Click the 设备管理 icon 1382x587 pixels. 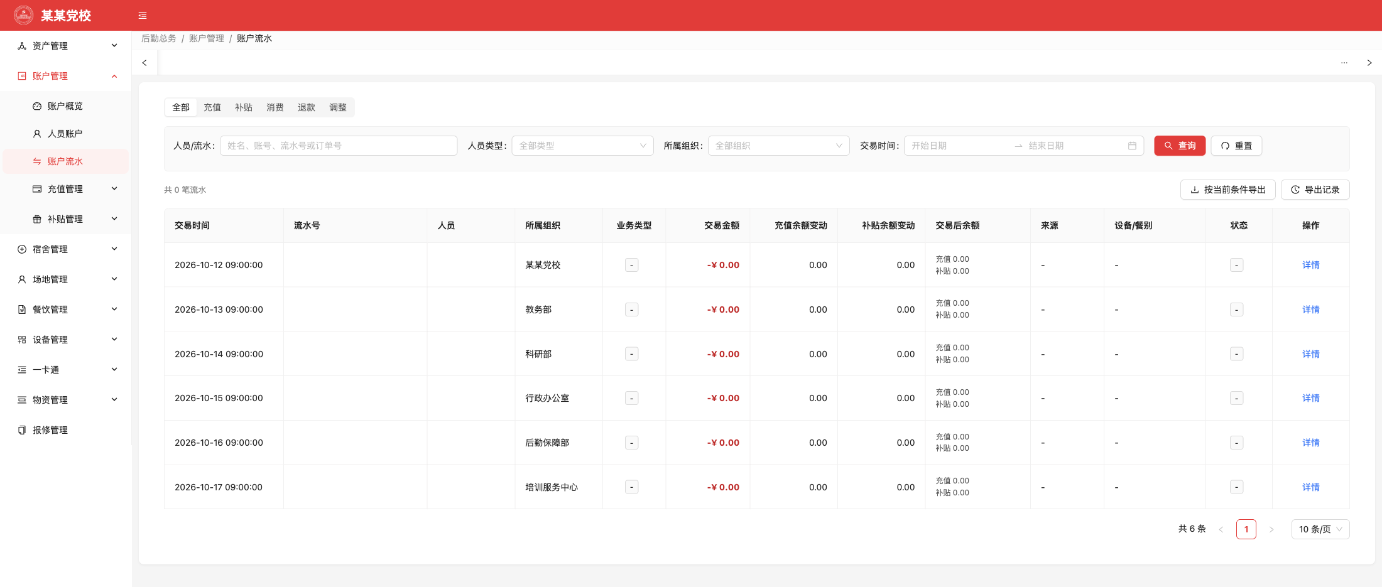(22, 340)
